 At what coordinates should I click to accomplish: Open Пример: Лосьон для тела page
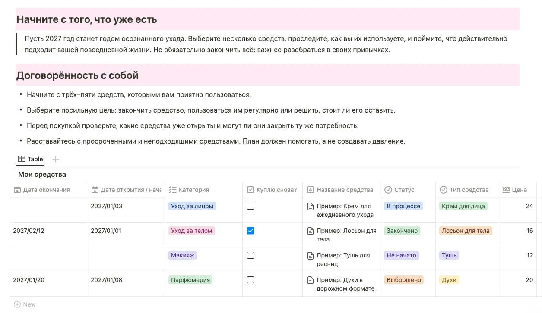pos(346,235)
